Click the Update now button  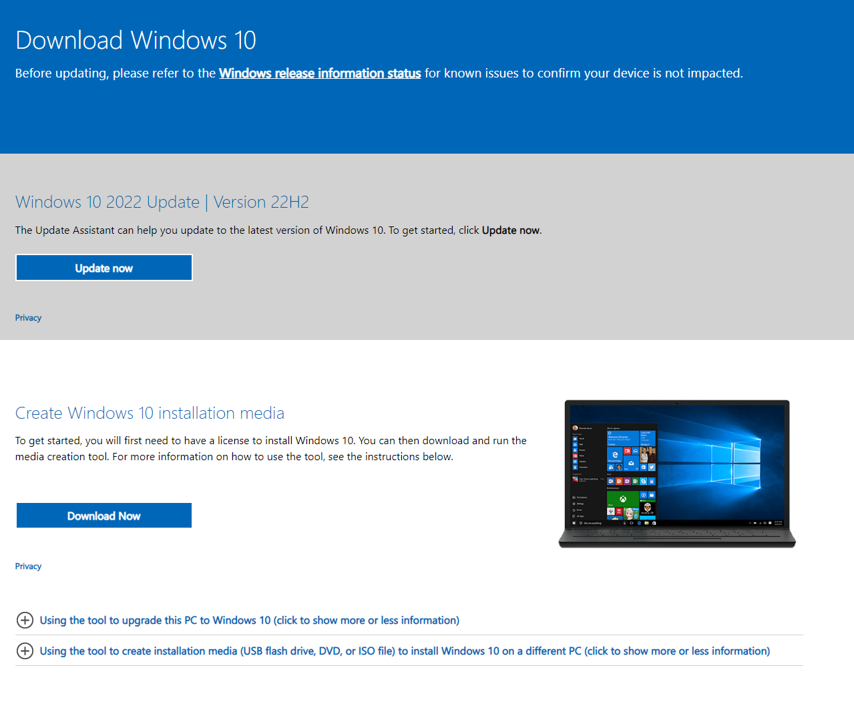[103, 267]
